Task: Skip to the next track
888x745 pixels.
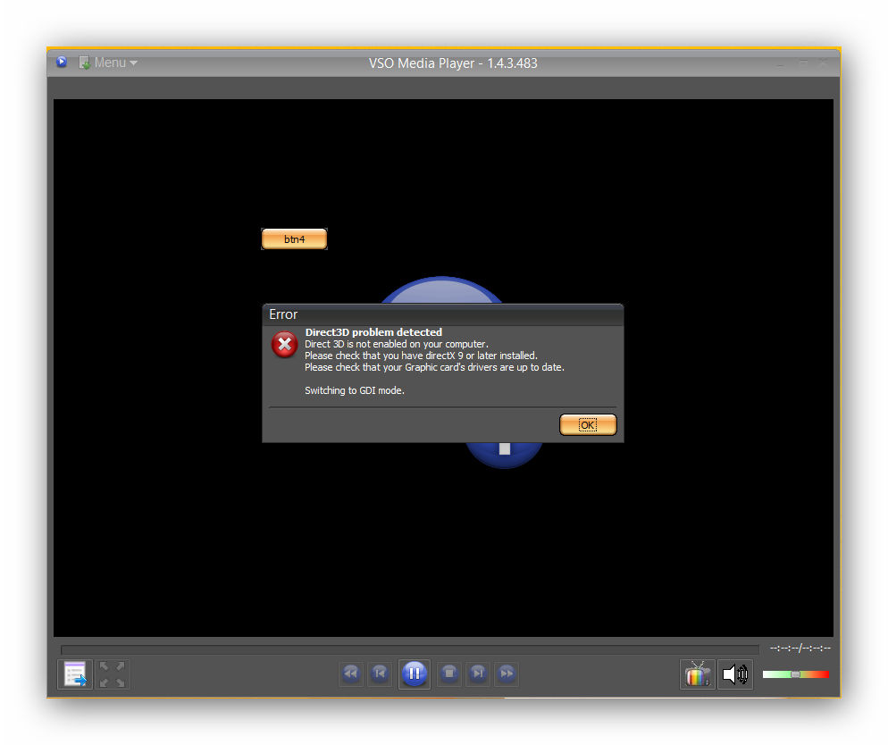Action: pyautogui.click(x=478, y=674)
